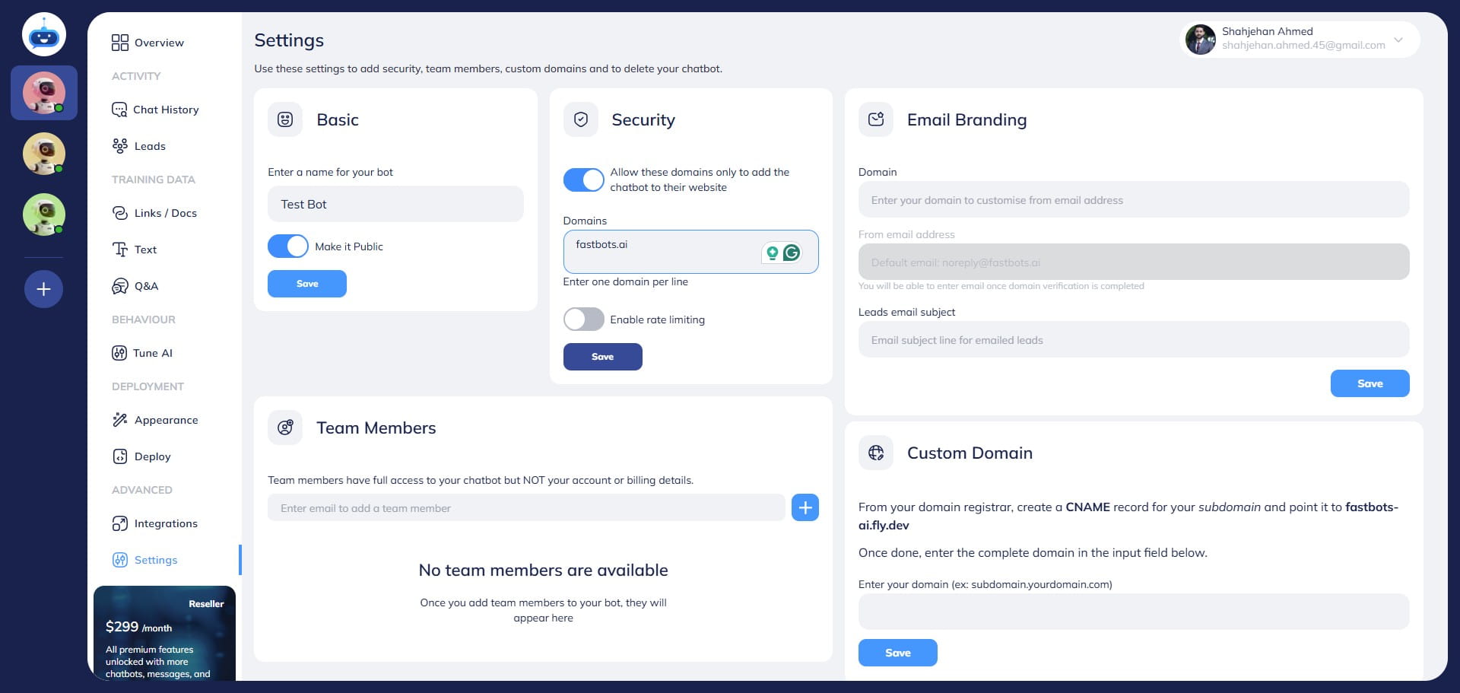Click the green lightbulb icon in Domains field
Viewport: 1460px width, 693px height.
773,253
